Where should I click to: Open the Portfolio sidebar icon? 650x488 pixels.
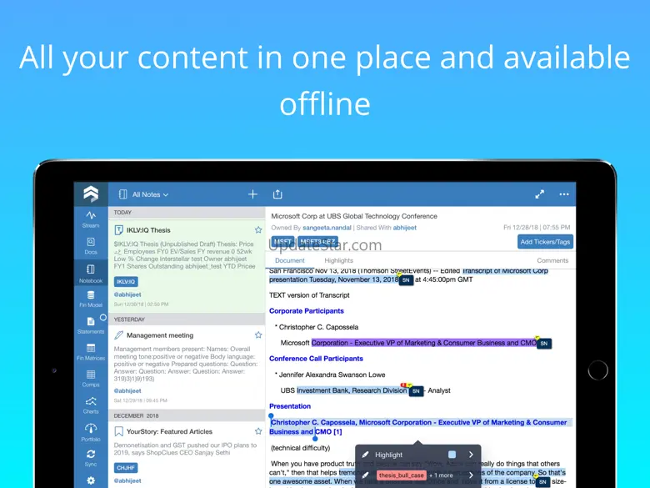click(x=90, y=432)
